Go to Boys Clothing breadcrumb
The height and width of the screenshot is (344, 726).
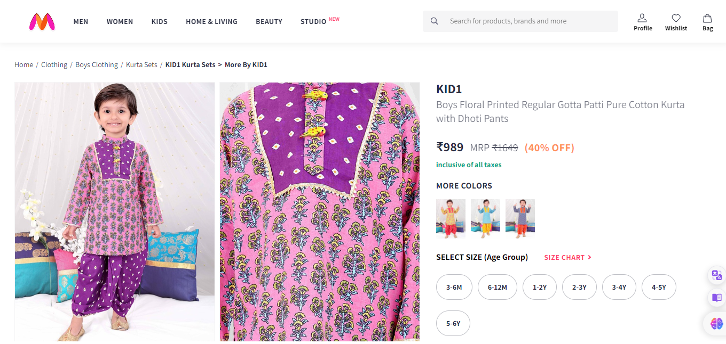[97, 65]
